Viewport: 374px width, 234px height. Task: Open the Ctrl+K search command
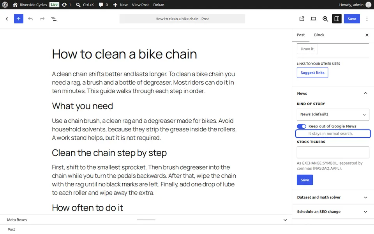tap(85, 5)
